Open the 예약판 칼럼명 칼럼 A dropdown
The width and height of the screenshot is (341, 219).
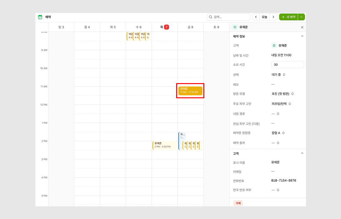click(278, 133)
